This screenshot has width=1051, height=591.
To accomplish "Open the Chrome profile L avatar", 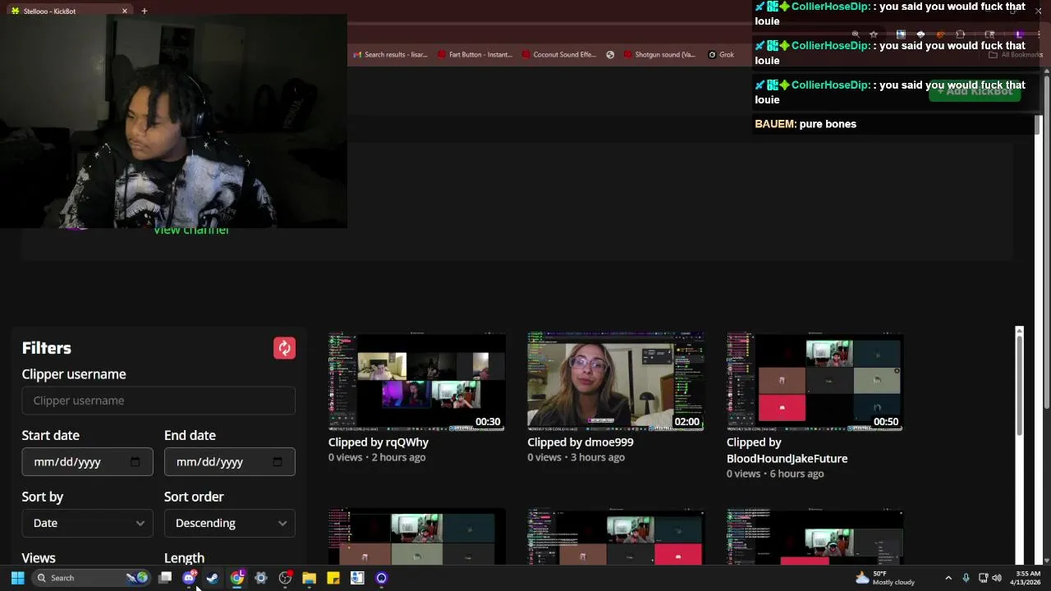I will pyautogui.click(x=1019, y=34).
